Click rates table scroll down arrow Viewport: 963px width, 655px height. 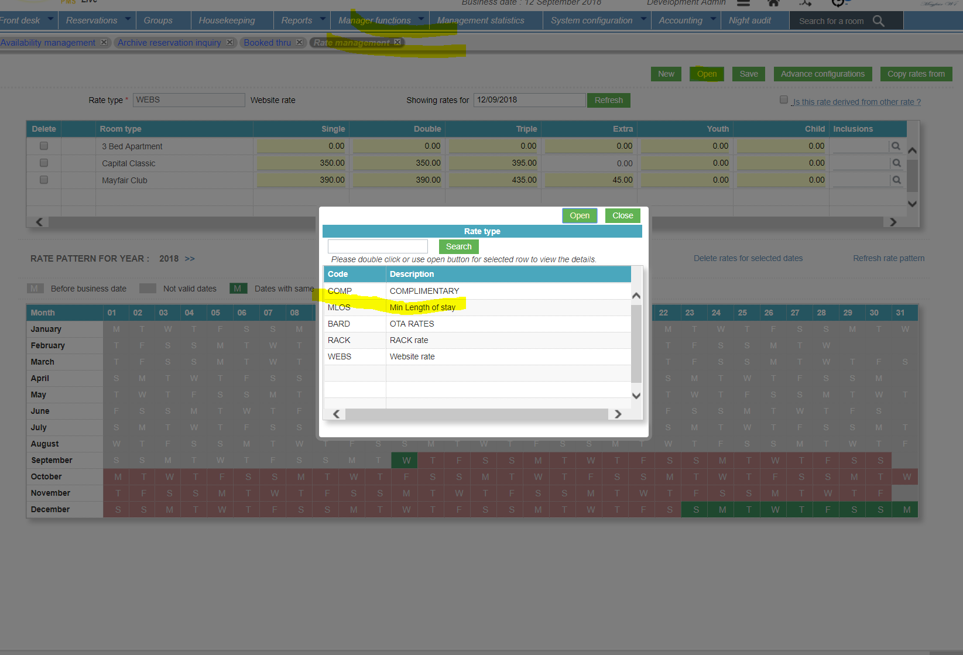point(912,204)
